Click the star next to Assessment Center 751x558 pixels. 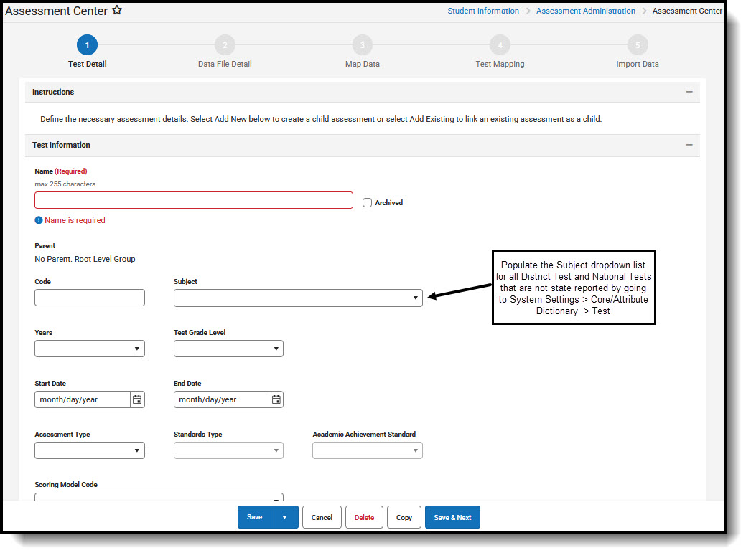click(116, 10)
